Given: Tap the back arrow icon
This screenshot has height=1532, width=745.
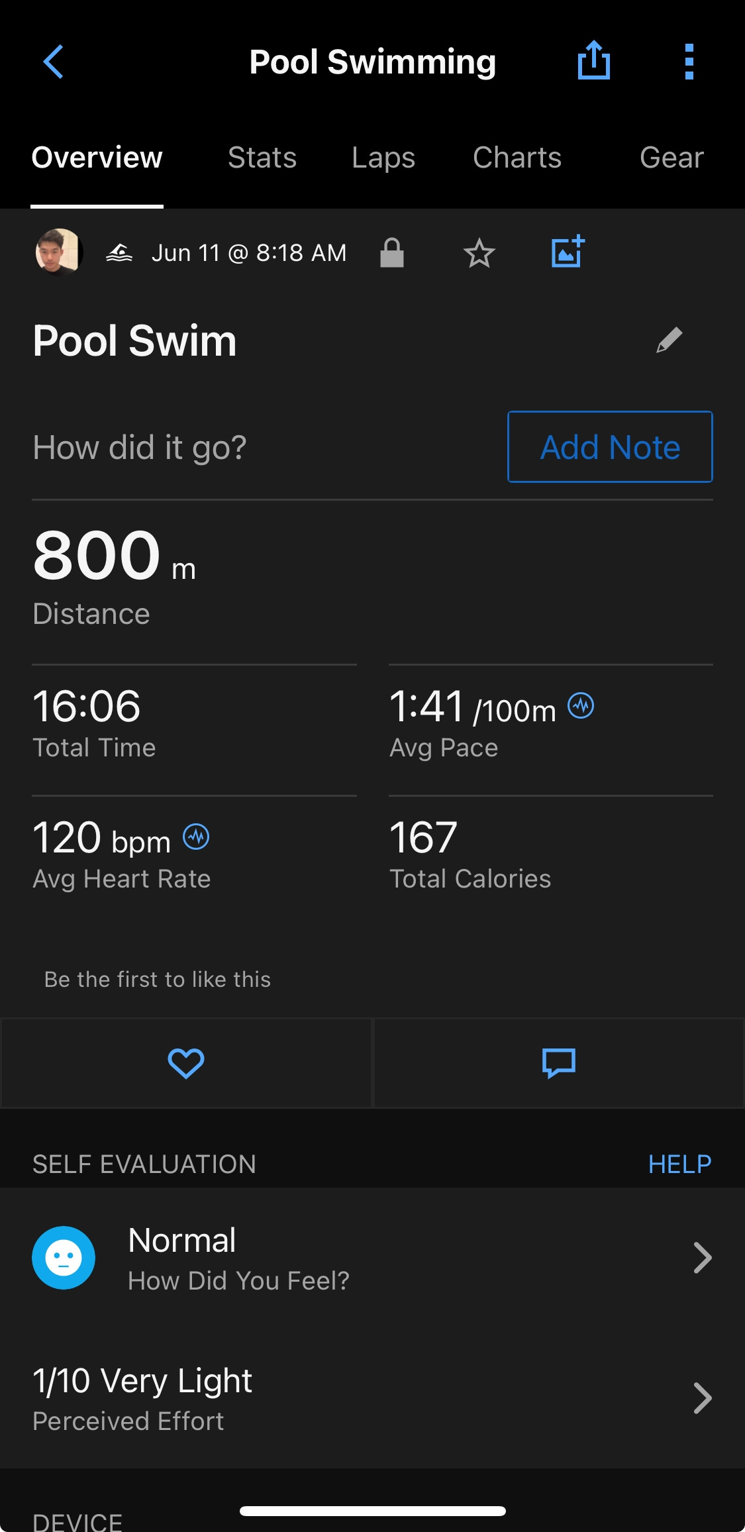Looking at the screenshot, I should pos(53,62).
